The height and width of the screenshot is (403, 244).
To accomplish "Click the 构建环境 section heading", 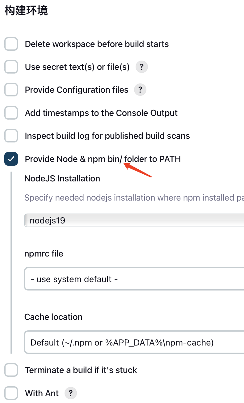I will tap(26, 11).
